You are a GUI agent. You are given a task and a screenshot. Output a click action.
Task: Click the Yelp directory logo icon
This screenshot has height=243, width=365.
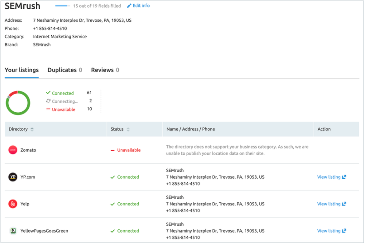click(13, 204)
